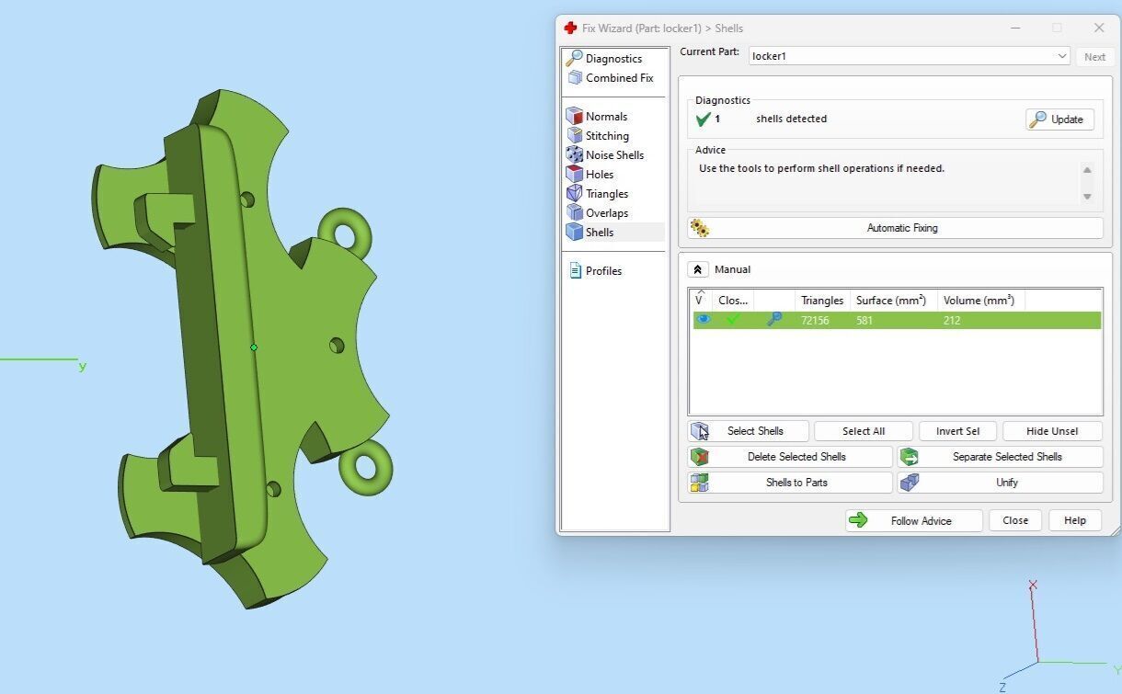This screenshot has height=694, width=1122.
Task: Minimize the Fix Wizard window
Action: point(1016,28)
